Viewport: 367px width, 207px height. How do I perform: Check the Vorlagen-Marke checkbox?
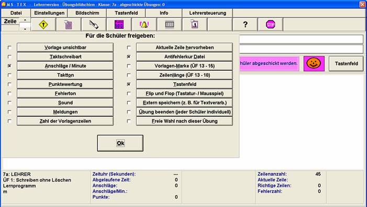click(129, 66)
